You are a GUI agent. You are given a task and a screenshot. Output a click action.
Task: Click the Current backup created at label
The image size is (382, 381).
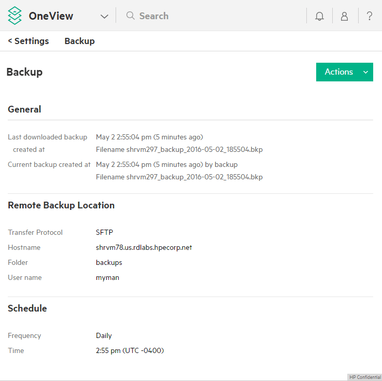pos(49,164)
